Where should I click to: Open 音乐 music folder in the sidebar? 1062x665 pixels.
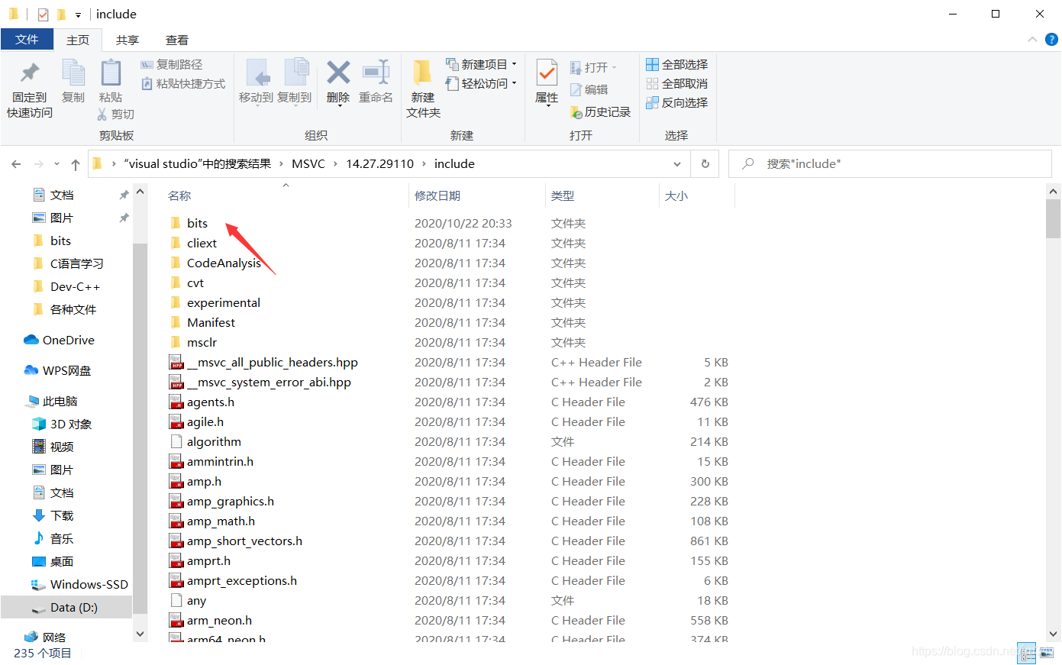[53, 539]
